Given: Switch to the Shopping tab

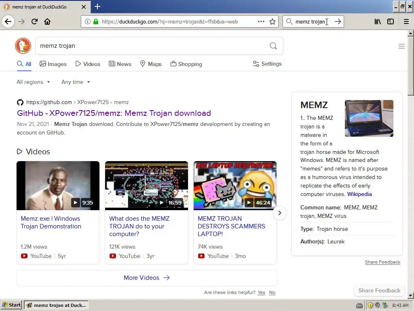Looking at the screenshot, I should coord(186,64).
